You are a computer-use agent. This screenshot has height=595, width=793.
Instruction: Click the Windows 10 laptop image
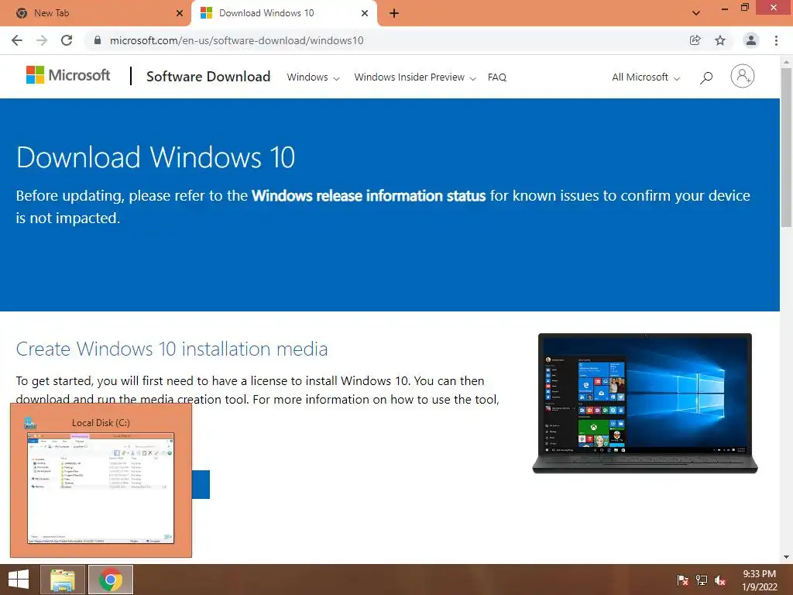(645, 403)
